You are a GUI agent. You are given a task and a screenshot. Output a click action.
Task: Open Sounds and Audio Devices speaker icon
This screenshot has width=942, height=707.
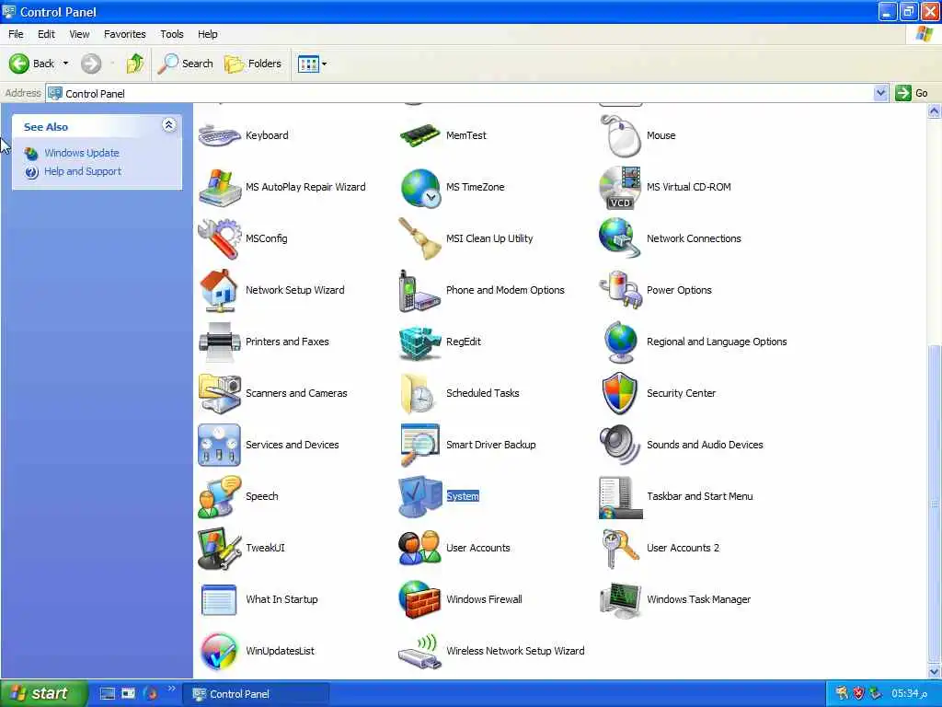[619, 445]
